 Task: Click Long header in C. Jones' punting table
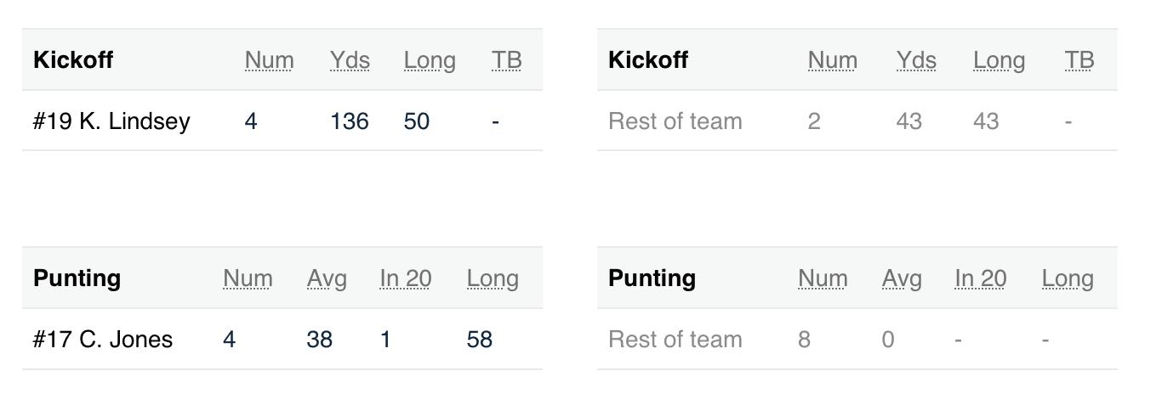click(493, 278)
